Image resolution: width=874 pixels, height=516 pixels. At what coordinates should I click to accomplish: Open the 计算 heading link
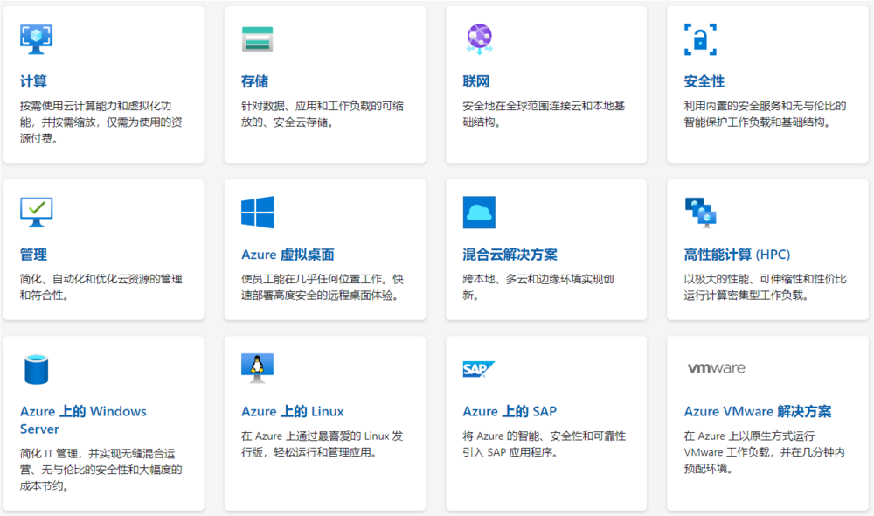33,81
